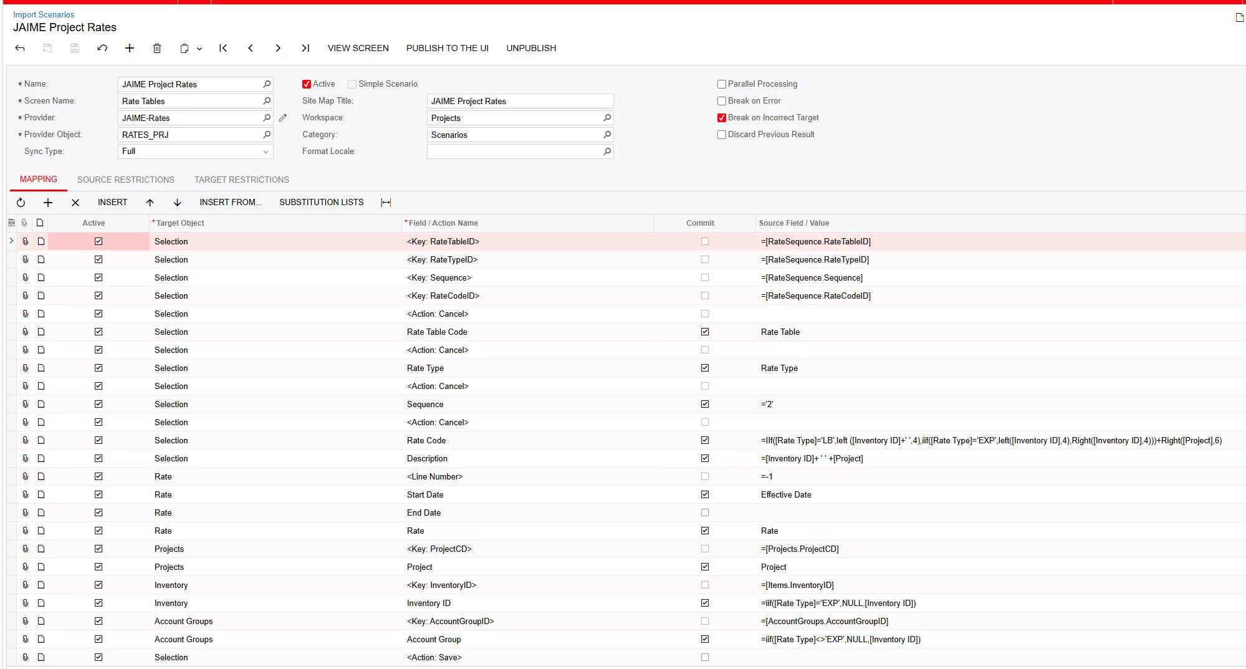Enable Break on Error
This screenshot has height=669, width=1246.
722,101
